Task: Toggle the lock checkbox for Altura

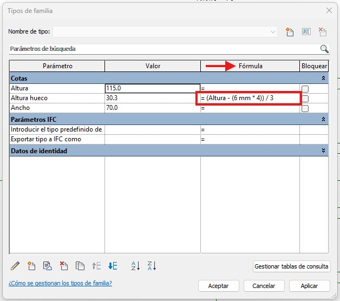Action: tap(305, 89)
